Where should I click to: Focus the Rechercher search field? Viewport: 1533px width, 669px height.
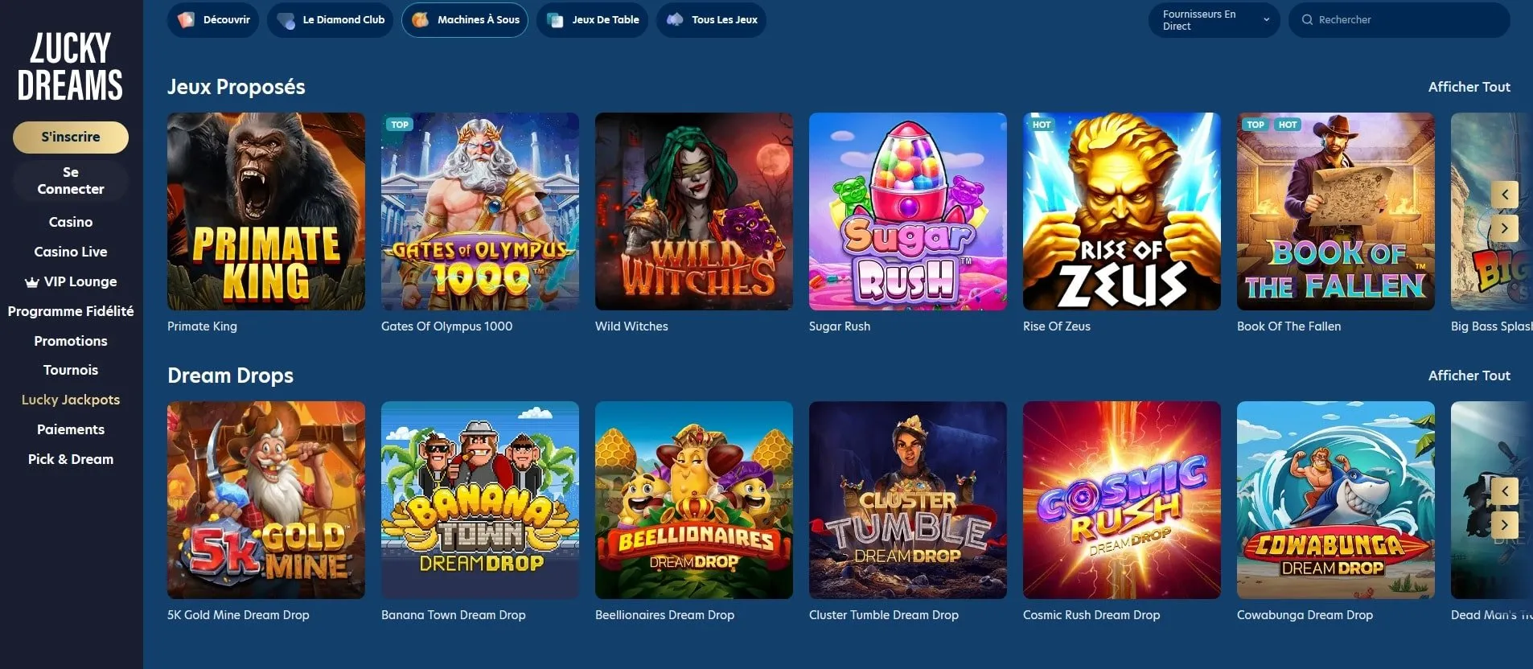(1399, 19)
